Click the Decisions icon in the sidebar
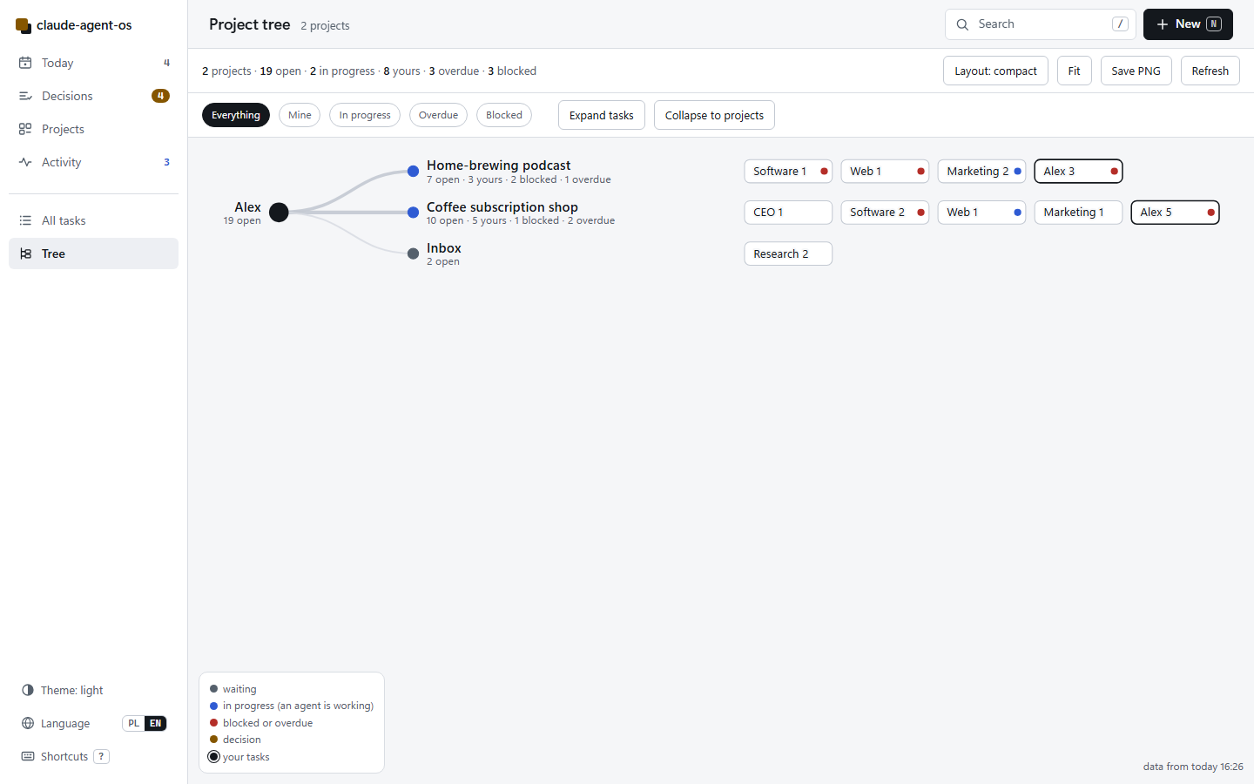This screenshot has height=784, width=1254. pos(25,96)
